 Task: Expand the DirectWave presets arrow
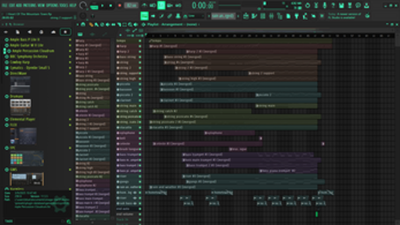click(x=70, y=73)
